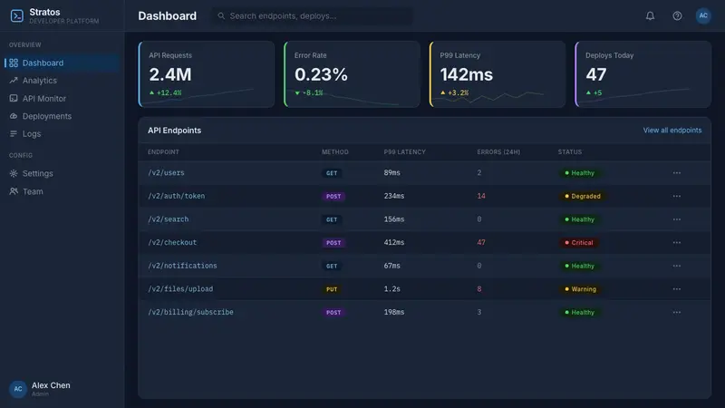
Task: Open more options for /v2/auth/token row
Action: click(x=676, y=196)
